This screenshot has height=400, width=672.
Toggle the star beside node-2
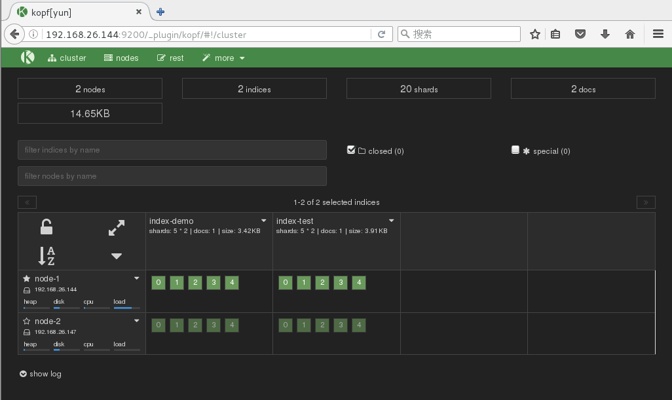point(27,321)
